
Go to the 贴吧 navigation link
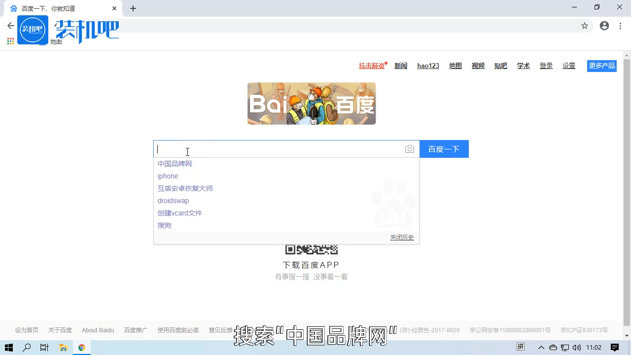point(500,66)
